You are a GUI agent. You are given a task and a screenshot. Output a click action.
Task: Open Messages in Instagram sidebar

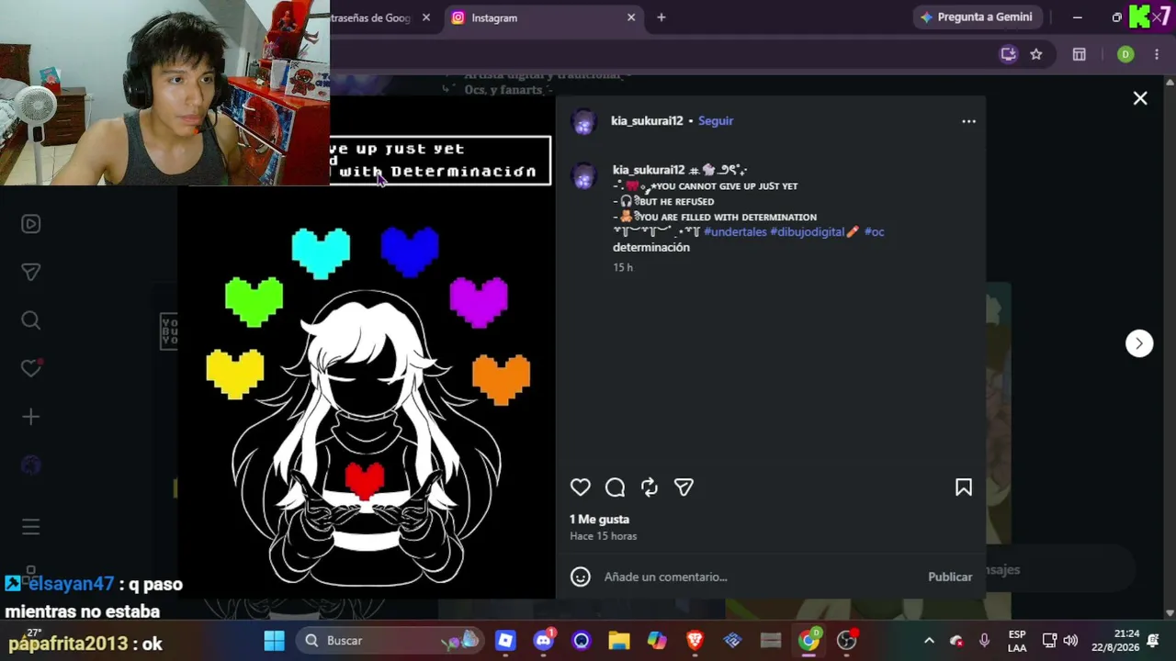coord(31,272)
